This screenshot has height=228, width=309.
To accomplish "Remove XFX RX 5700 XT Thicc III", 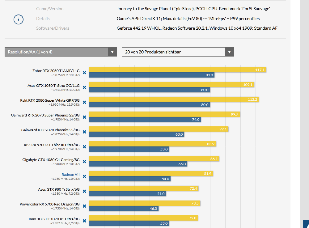I will (84, 147).
